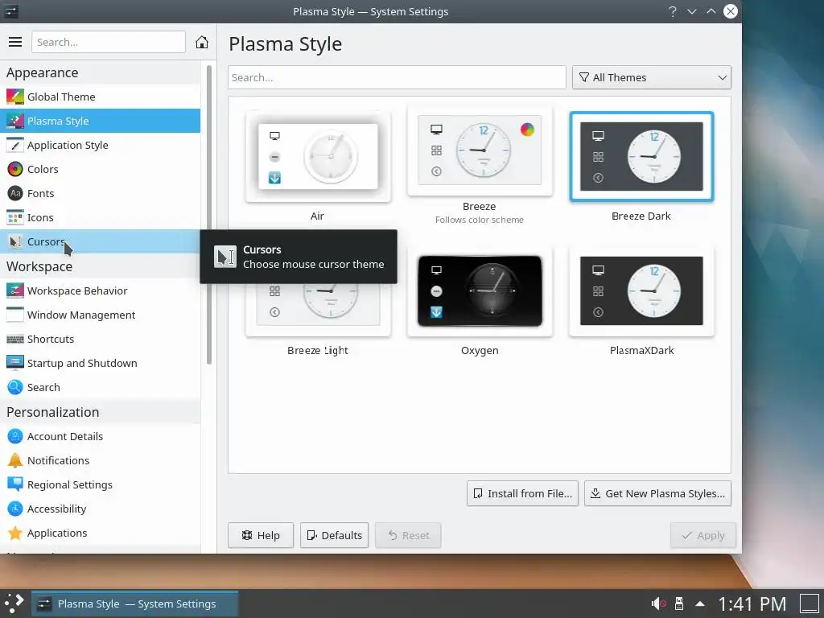Open Shortcuts settings
824x618 pixels.
[100, 339]
